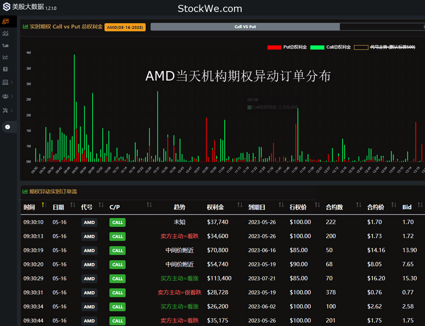This screenshot has height=326, width=425.
Task: Select the Call VS Put tab
Action: [245, 26]
